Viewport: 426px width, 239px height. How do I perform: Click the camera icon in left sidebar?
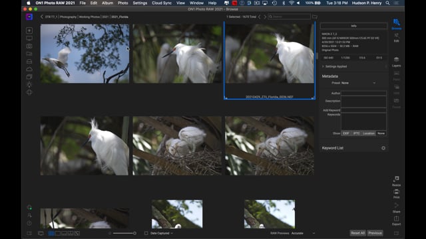pos(29,46)
